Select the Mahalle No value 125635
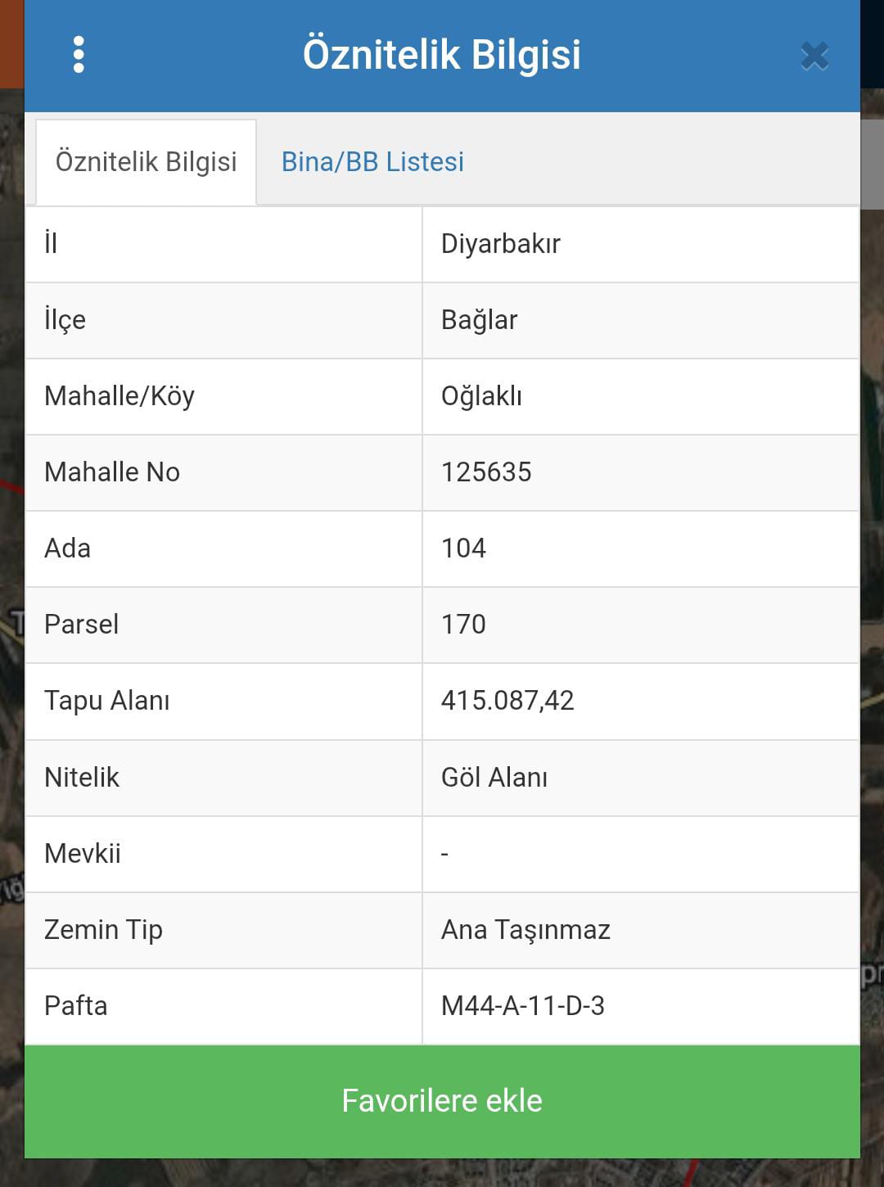 pos(486,472)
